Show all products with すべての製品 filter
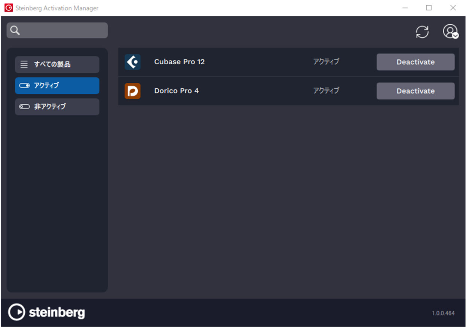466x327 pixels. click(x=57, y=64)
